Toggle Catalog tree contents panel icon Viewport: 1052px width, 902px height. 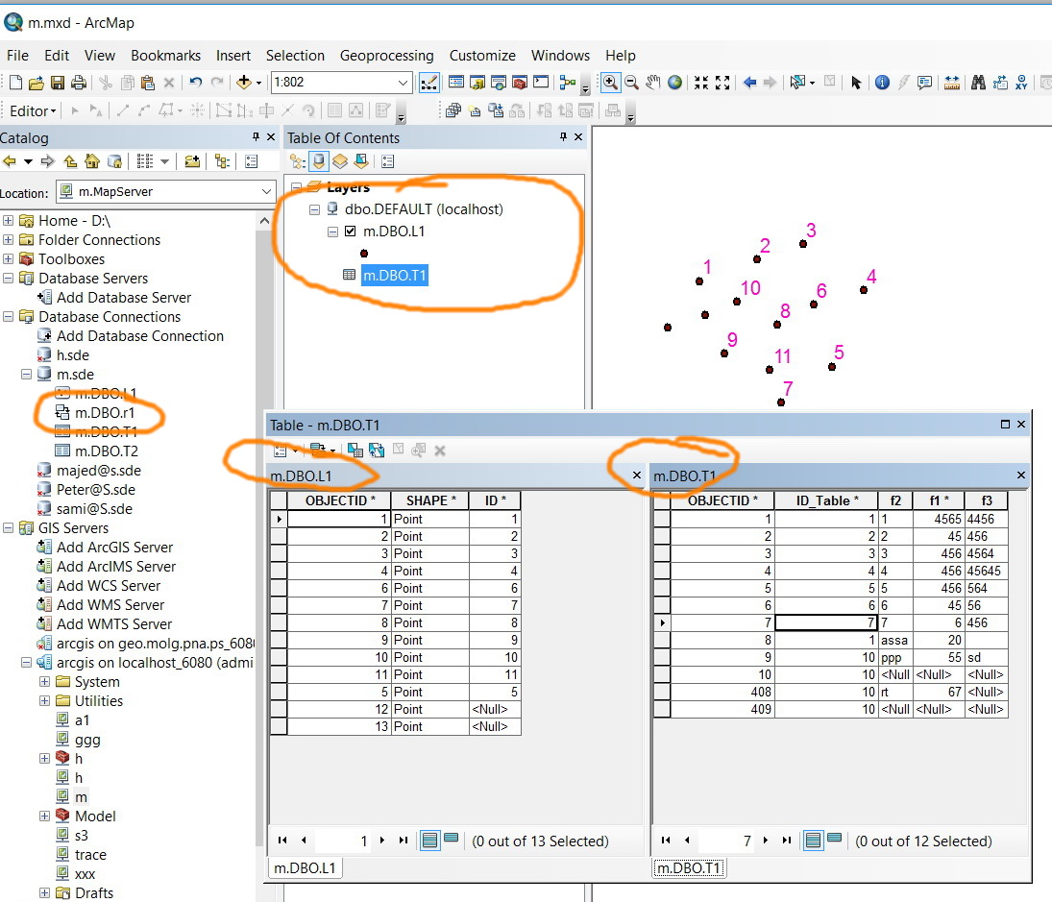coord(222,161)
